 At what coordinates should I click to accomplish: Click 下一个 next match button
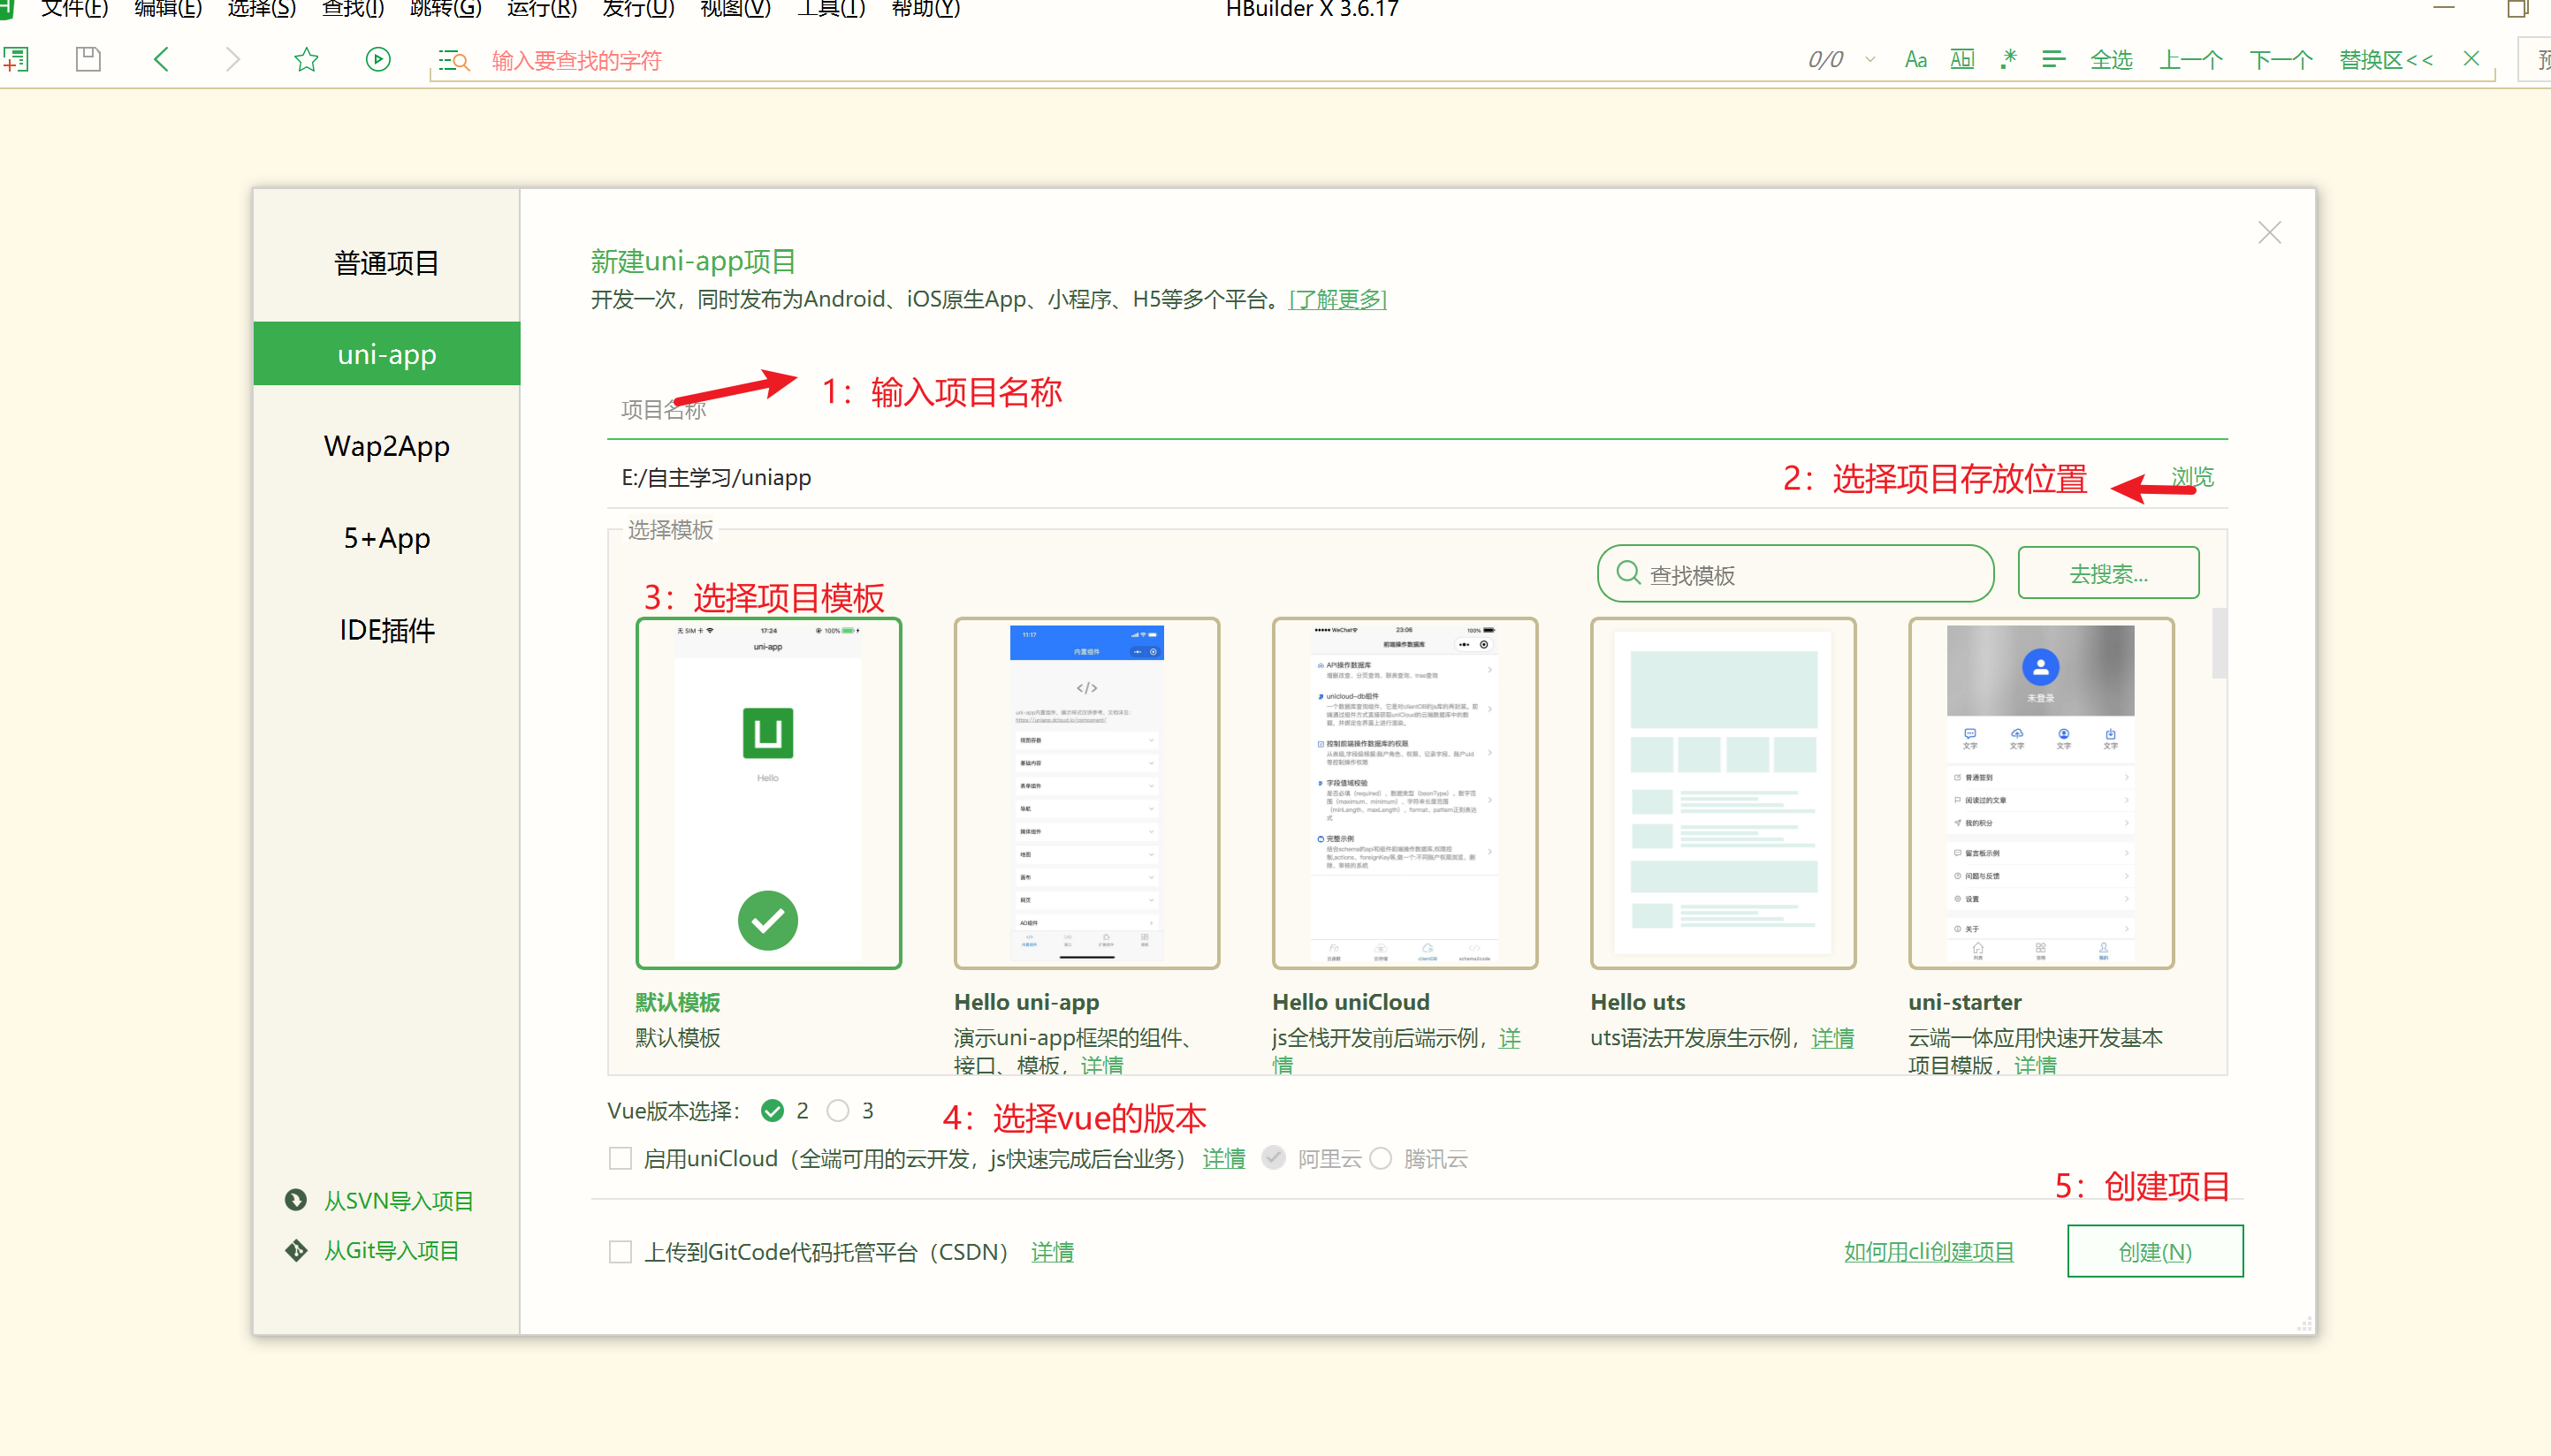pos(2280,60)
